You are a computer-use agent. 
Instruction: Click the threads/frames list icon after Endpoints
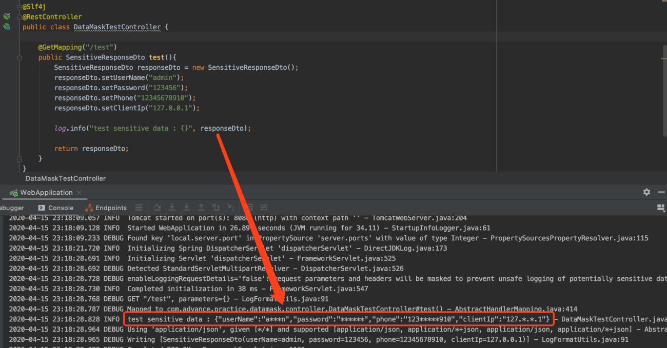pyautogui.click(x=139, y=208)
